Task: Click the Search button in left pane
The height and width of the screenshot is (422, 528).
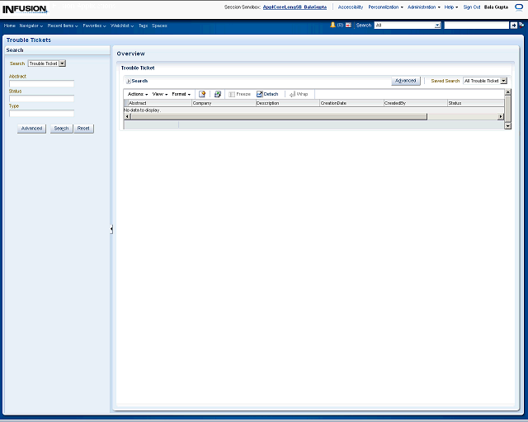Action: 61,129
